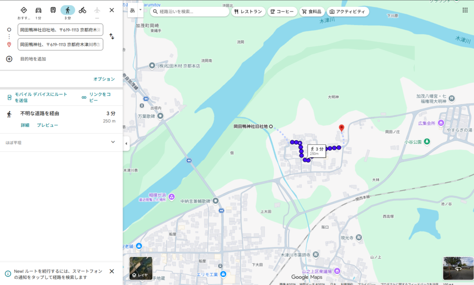Click the 詳細 details link
474x285 pixels.
pos(25,125)
